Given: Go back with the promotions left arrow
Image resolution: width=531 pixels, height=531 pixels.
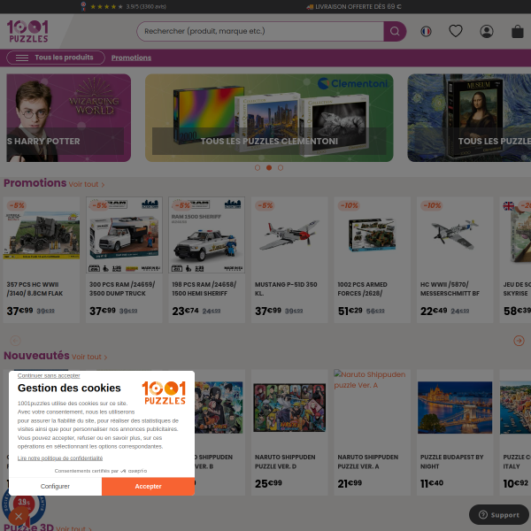Looking at the screenshot, I should (15, 341).
